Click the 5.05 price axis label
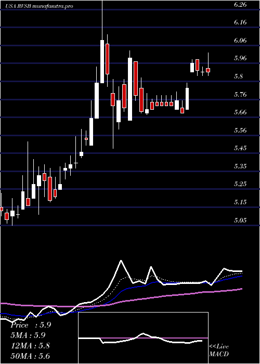 240,220
